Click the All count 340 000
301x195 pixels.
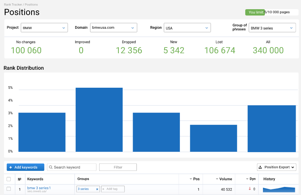268,51
